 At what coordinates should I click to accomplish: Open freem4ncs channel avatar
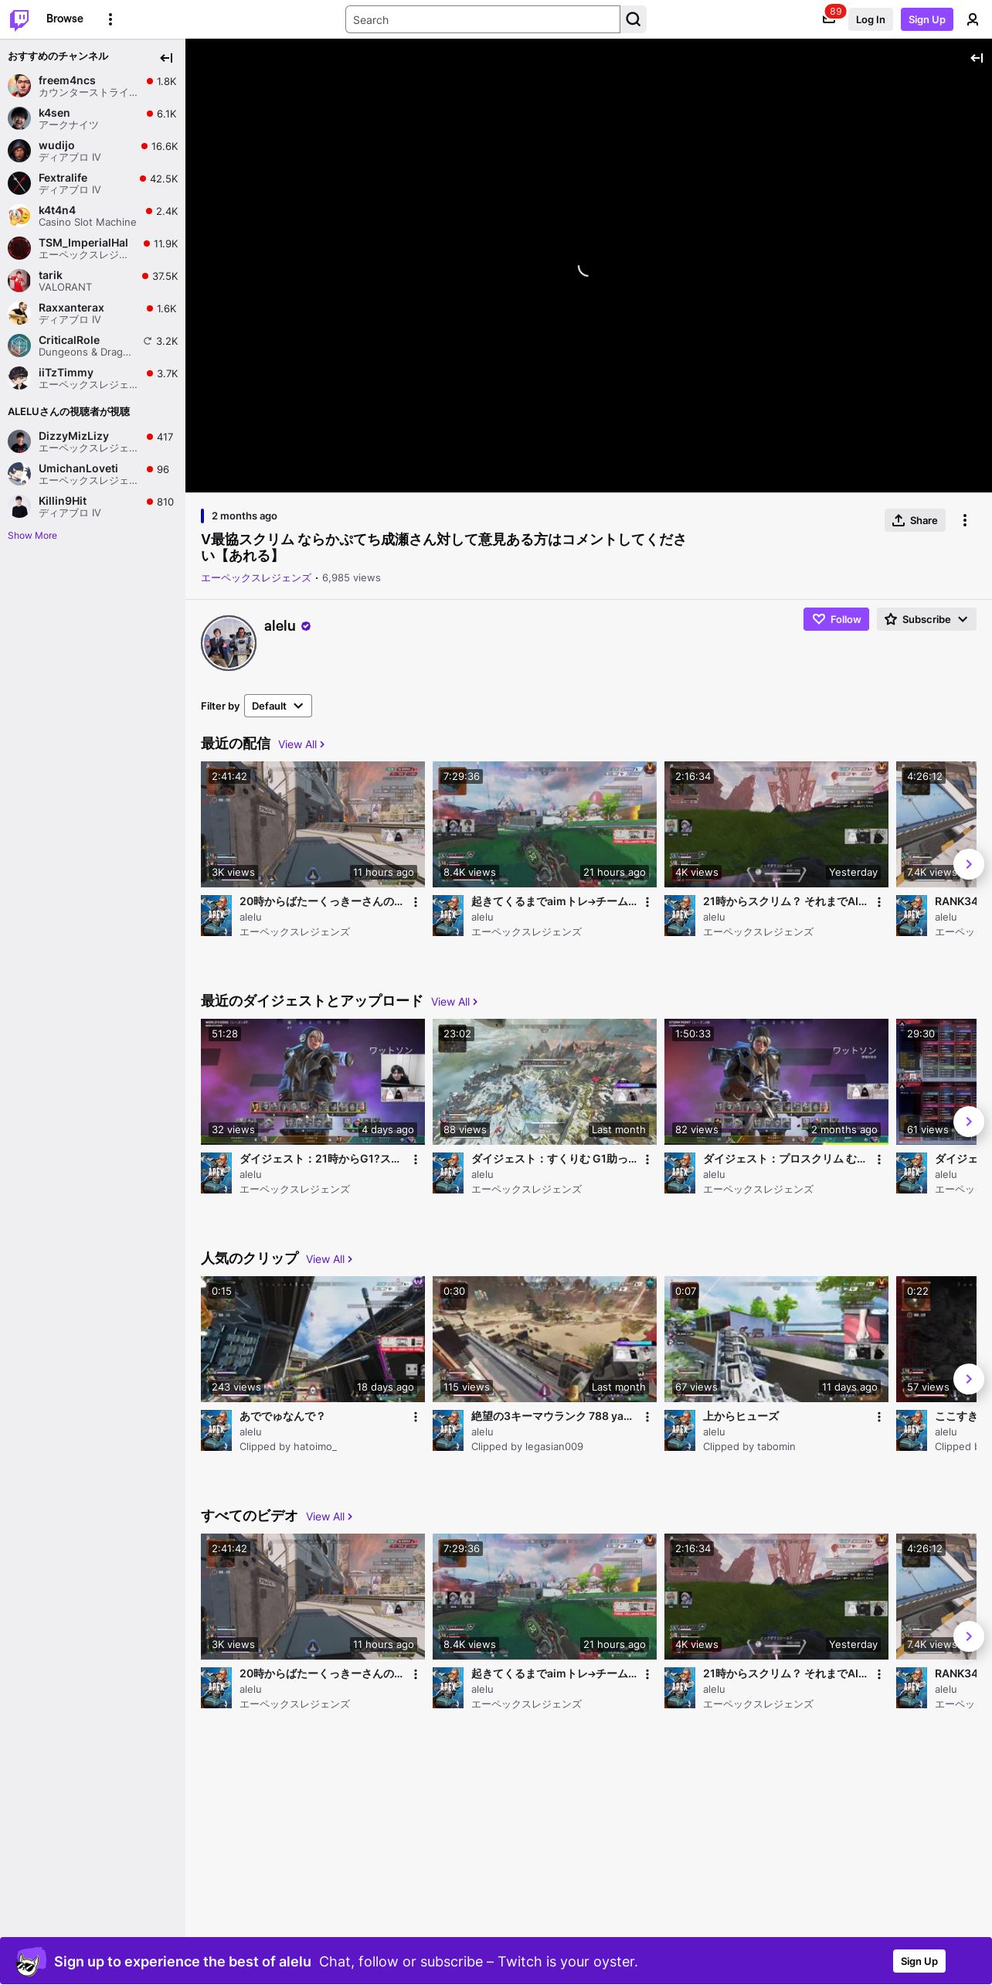tap(19, 86)
